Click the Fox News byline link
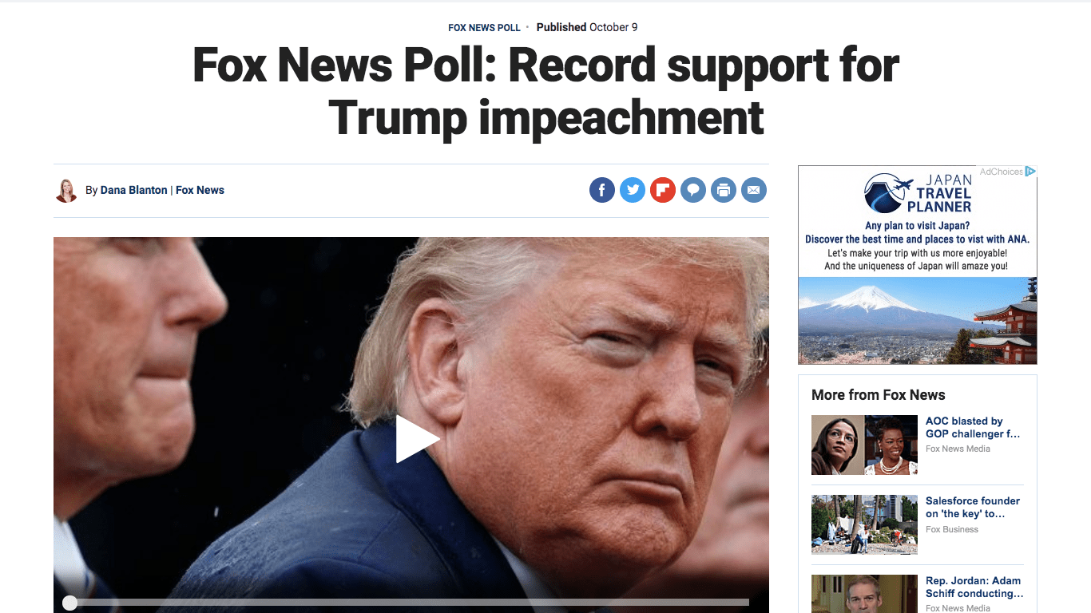The width and height of the screenshot is (1091, 613). (200, 190)
